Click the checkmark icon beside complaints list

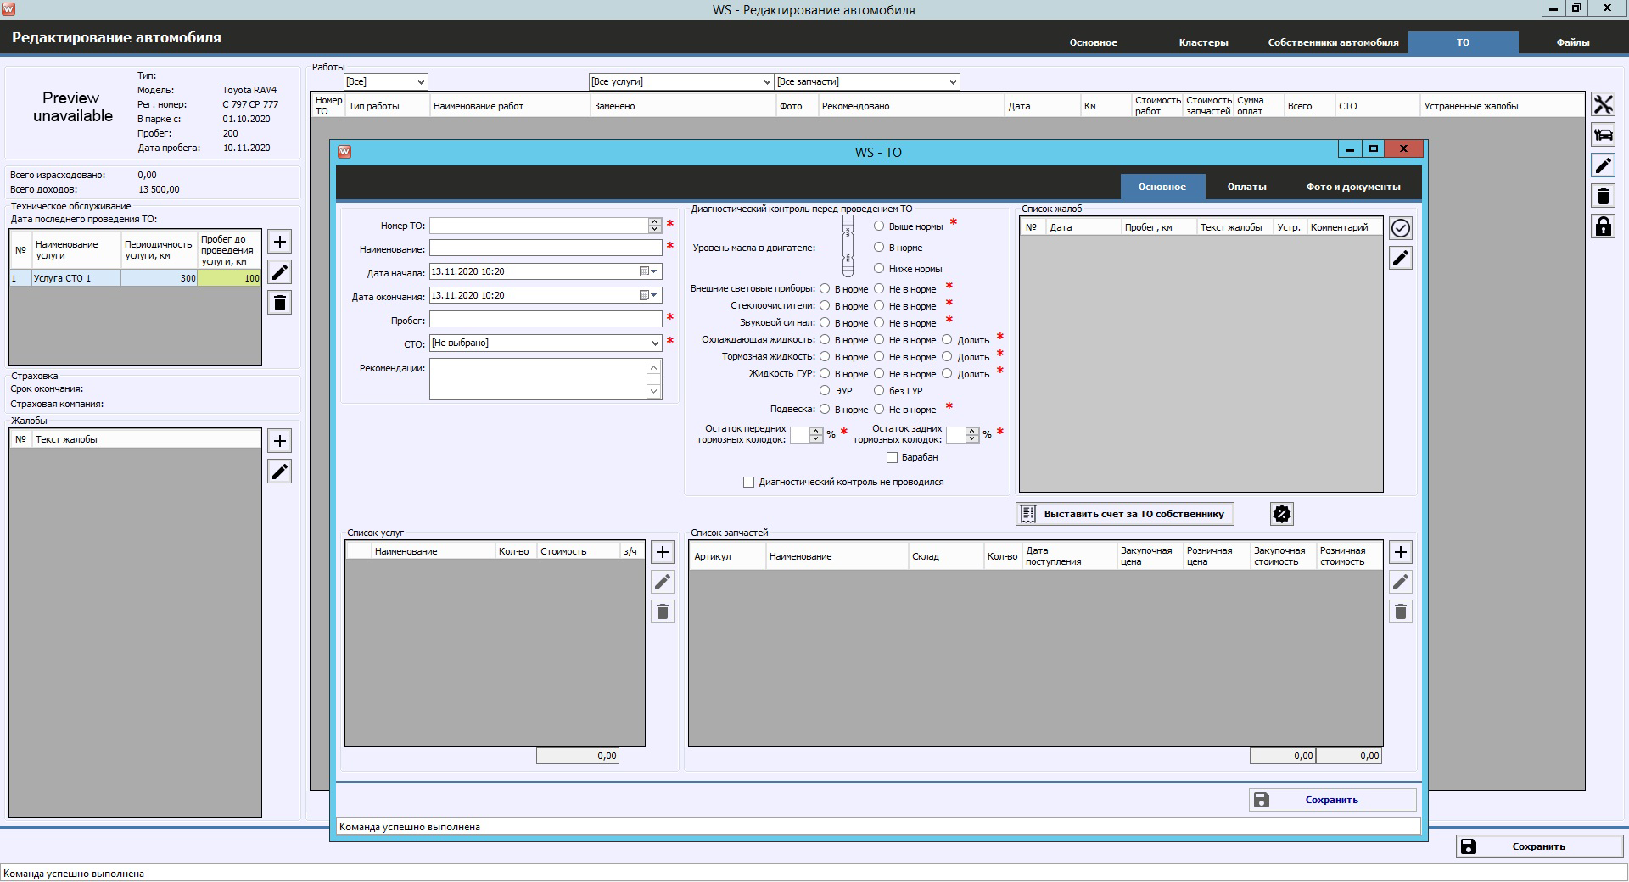[1401, 228]
